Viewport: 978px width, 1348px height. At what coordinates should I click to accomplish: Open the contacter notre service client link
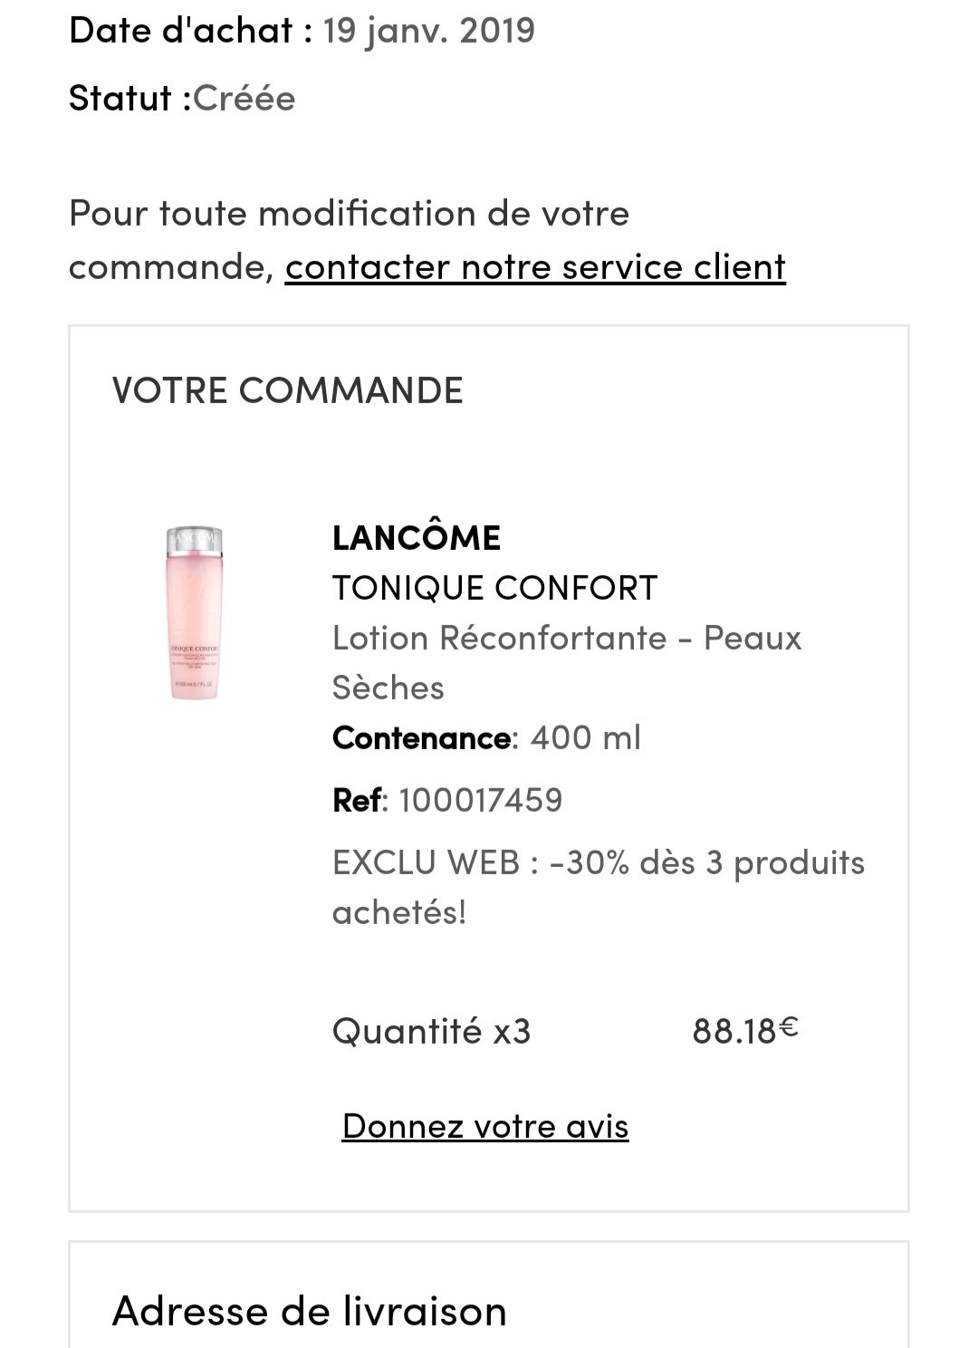[535, 267]
